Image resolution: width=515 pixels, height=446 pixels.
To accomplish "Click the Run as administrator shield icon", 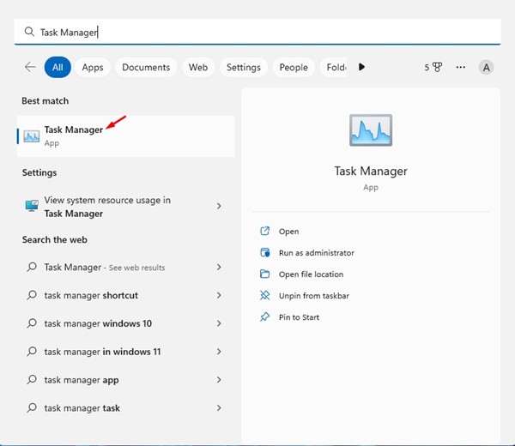I will (264, 252).
